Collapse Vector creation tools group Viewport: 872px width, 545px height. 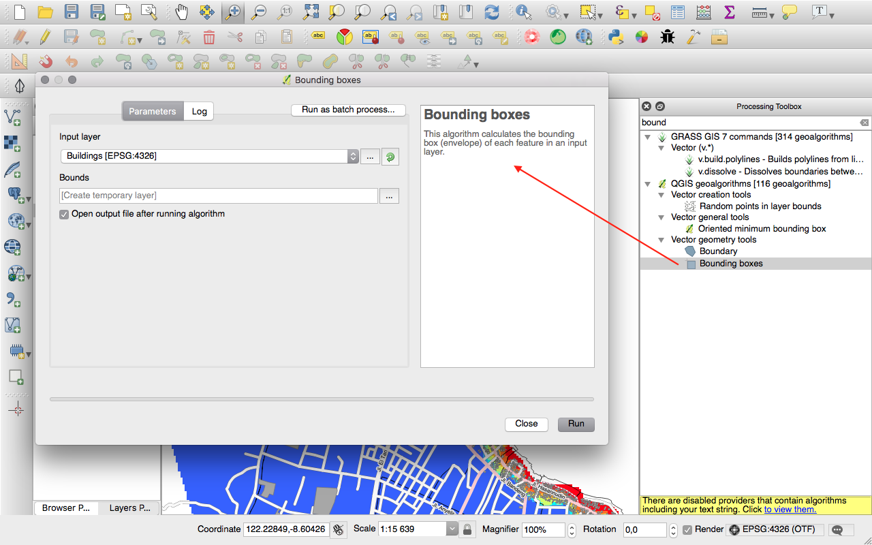point(661,195)
